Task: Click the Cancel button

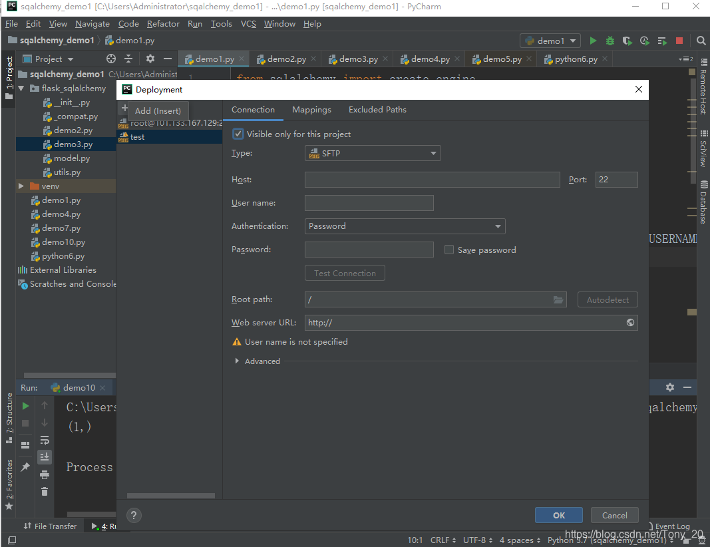Action: click(x=614, y=515)
